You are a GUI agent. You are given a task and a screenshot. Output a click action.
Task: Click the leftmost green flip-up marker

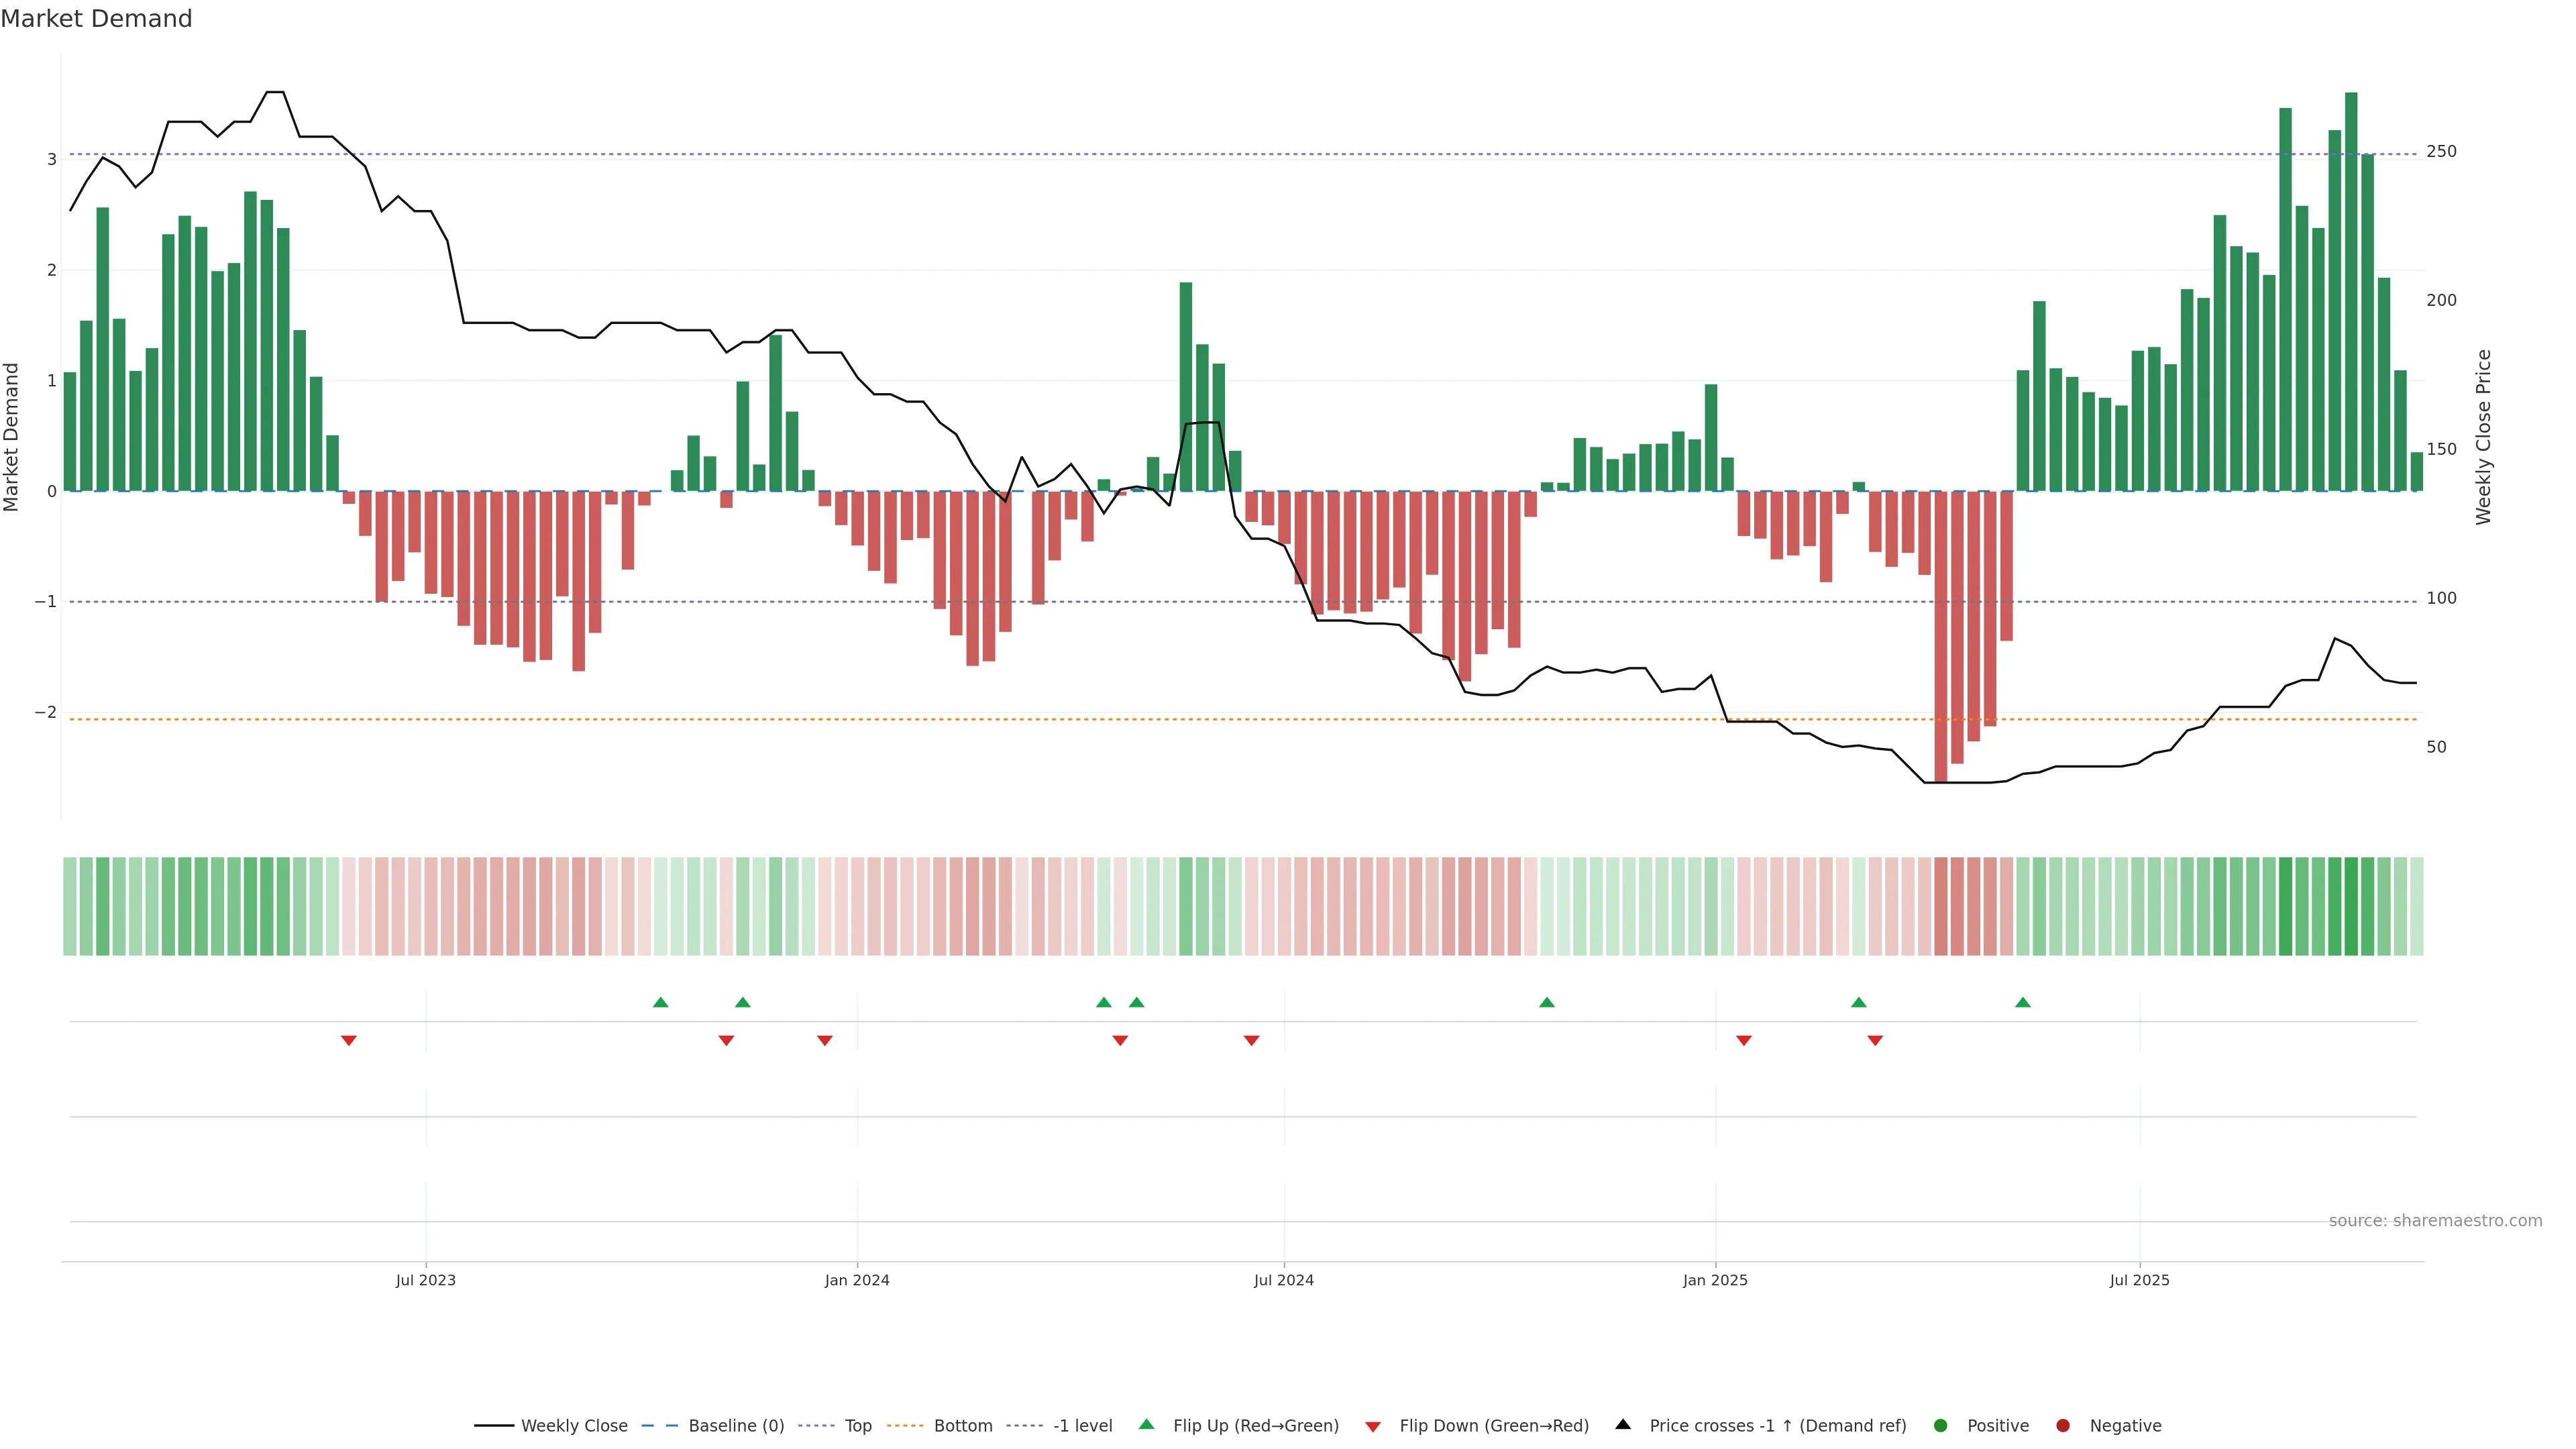(660, 1002)
